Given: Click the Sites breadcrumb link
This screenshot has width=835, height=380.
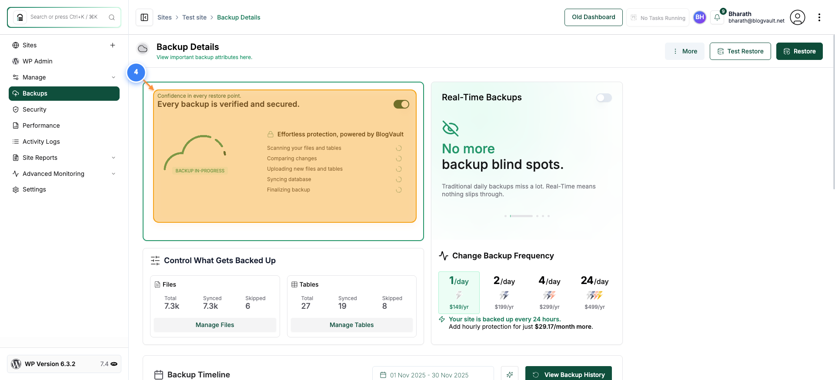Looking at the screenshot, I should pos(164,17).
